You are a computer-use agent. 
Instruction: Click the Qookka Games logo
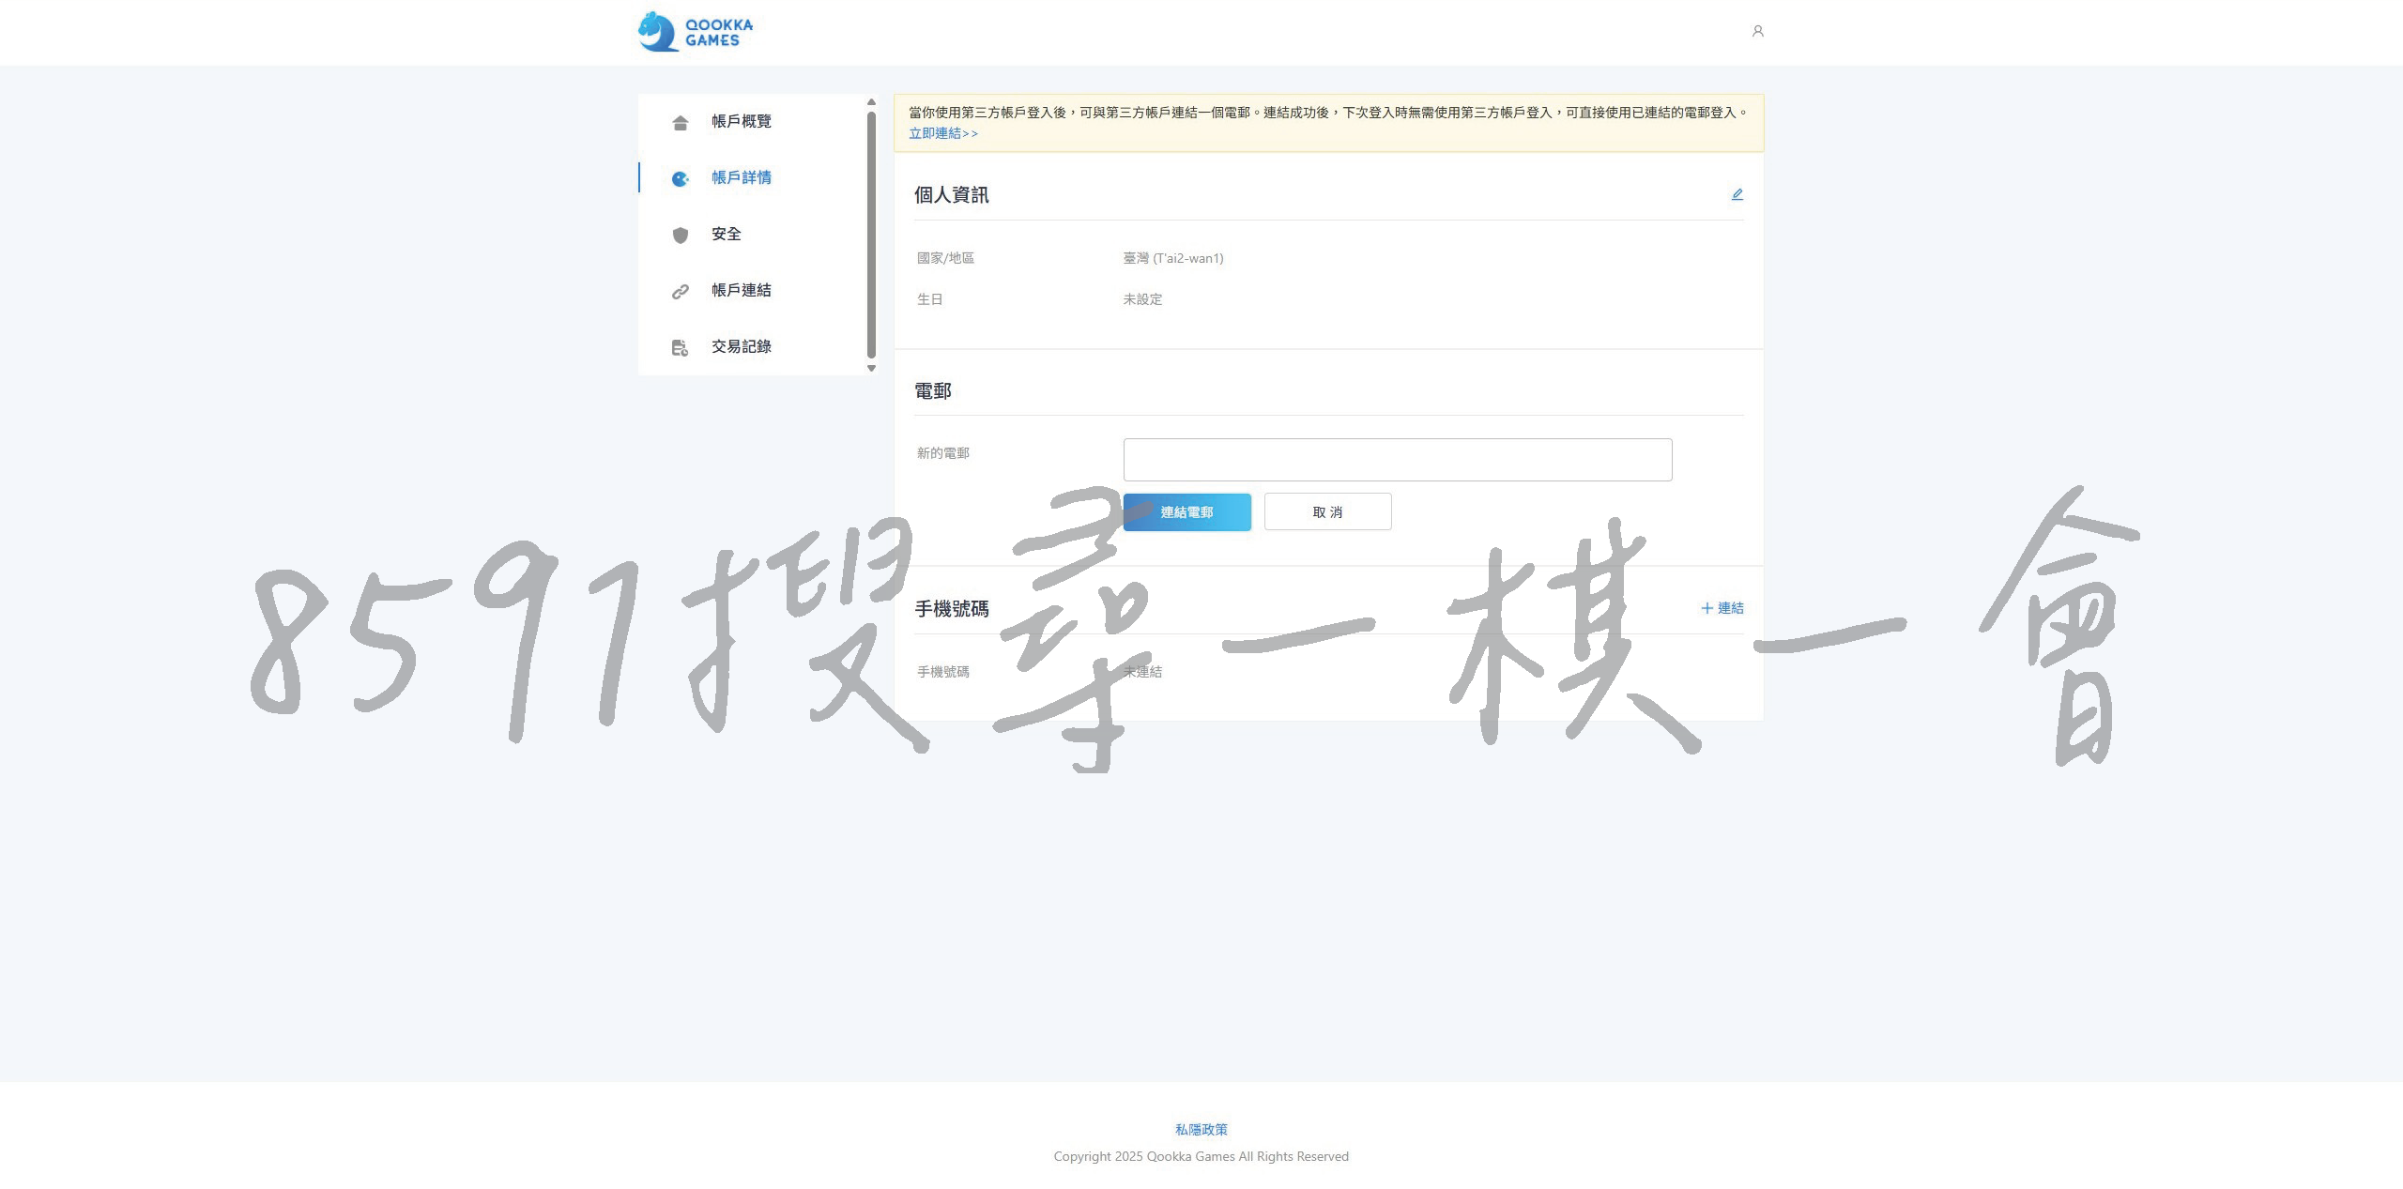coord(696,32)
